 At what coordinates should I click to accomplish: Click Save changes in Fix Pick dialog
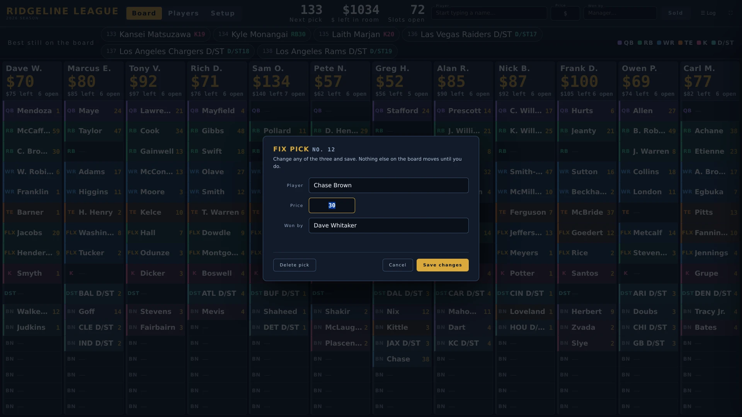pyautogui.click(x=442, y=265)
